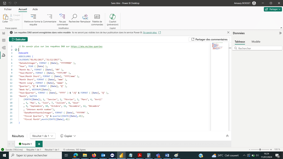Viewport: 283px width, 159px height.
Task: Click the Commentaire icon
Action: (x=50, y=17)
